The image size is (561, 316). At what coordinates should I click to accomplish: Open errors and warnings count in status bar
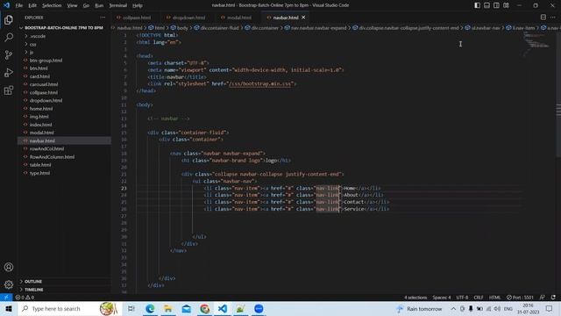click(25, 298)
